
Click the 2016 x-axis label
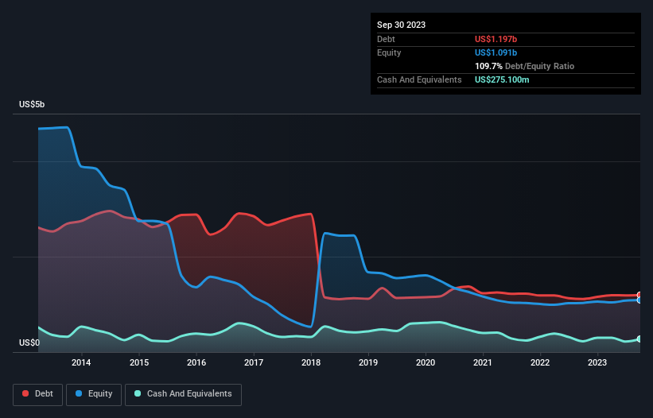196,362
